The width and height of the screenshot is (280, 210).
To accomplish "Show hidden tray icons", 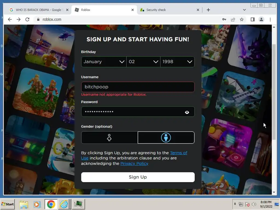I will point(235,204).
